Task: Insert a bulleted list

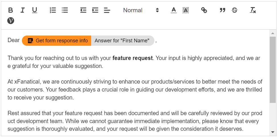Action: [65, 10]
